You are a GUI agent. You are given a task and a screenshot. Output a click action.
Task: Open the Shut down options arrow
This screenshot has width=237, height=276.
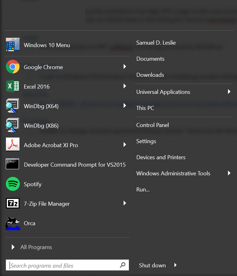pyautogui.click(x=175, y=265)
